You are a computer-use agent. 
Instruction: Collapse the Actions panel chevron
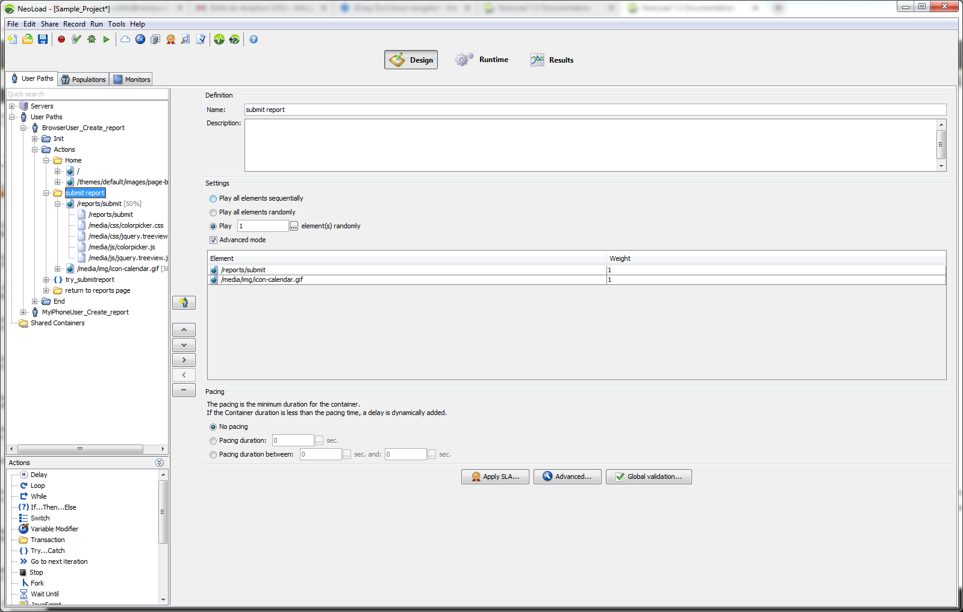point(159,463)
